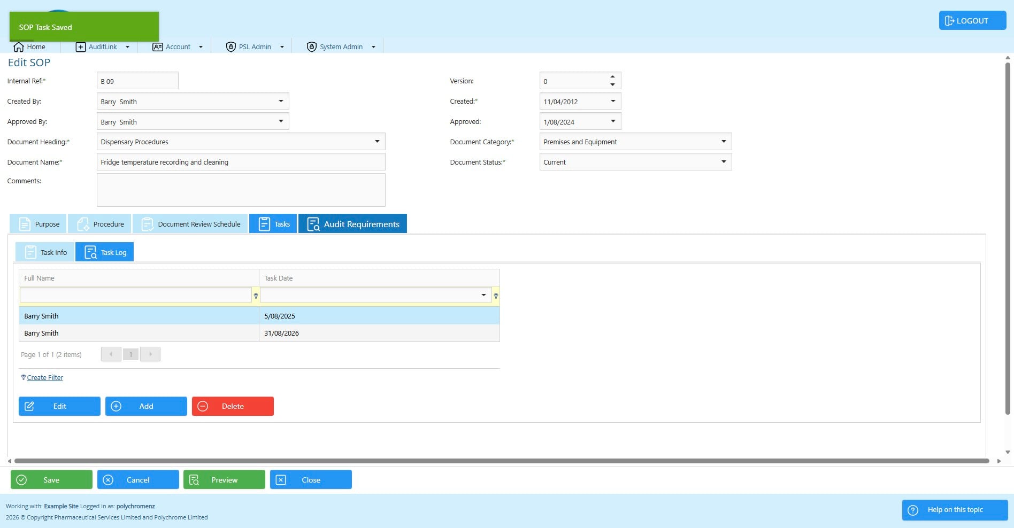Select the Task Log sub-tab

(105, 252)
